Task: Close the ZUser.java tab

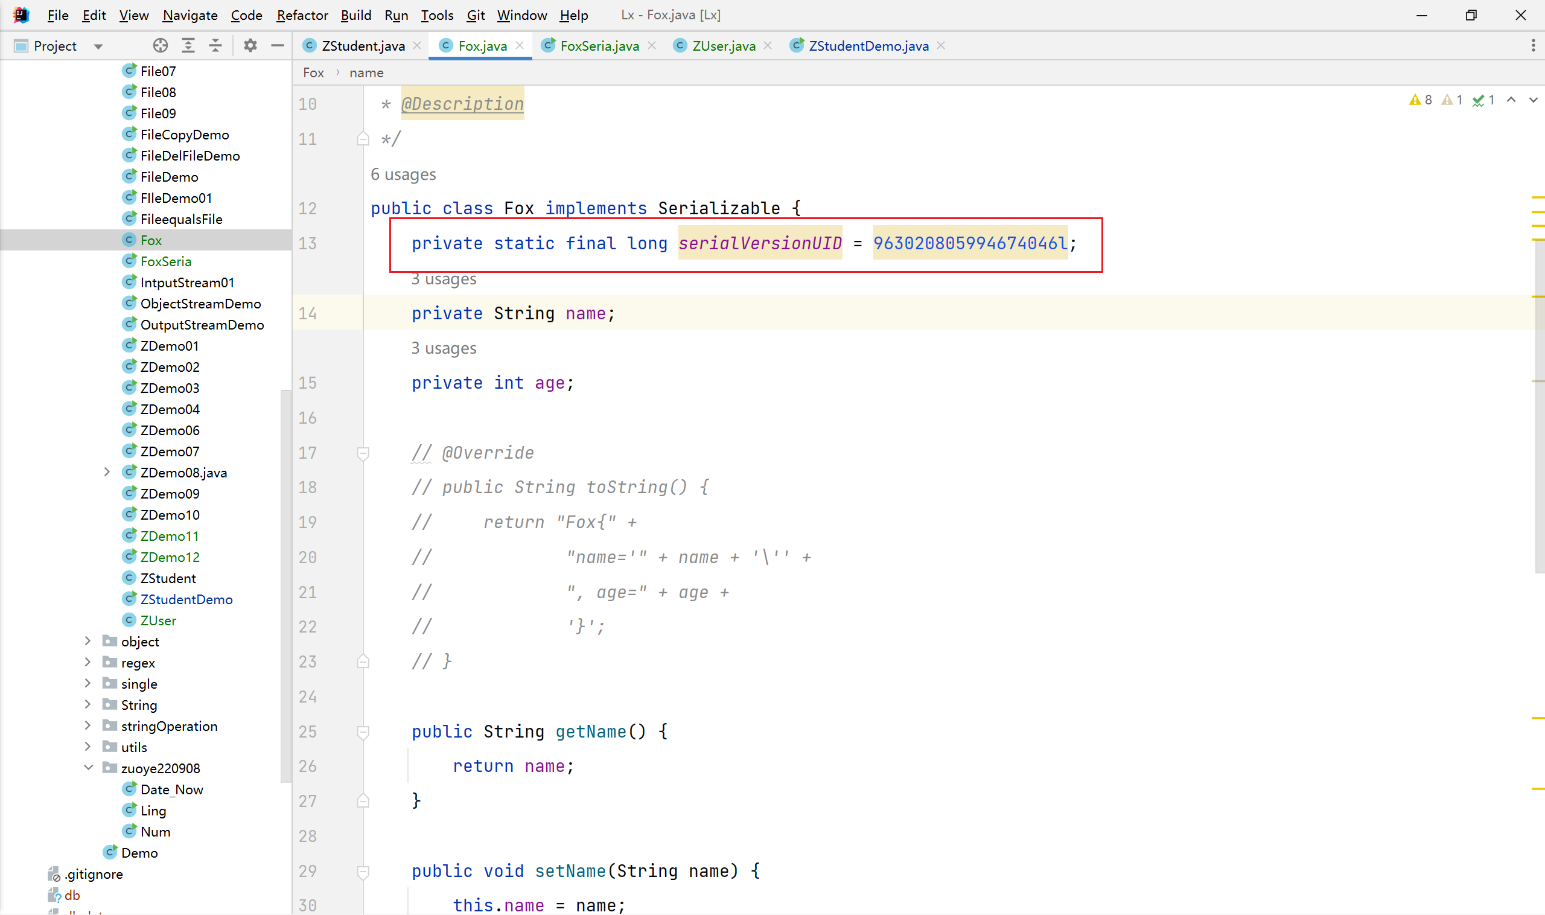Action: (x=768, y=46)
